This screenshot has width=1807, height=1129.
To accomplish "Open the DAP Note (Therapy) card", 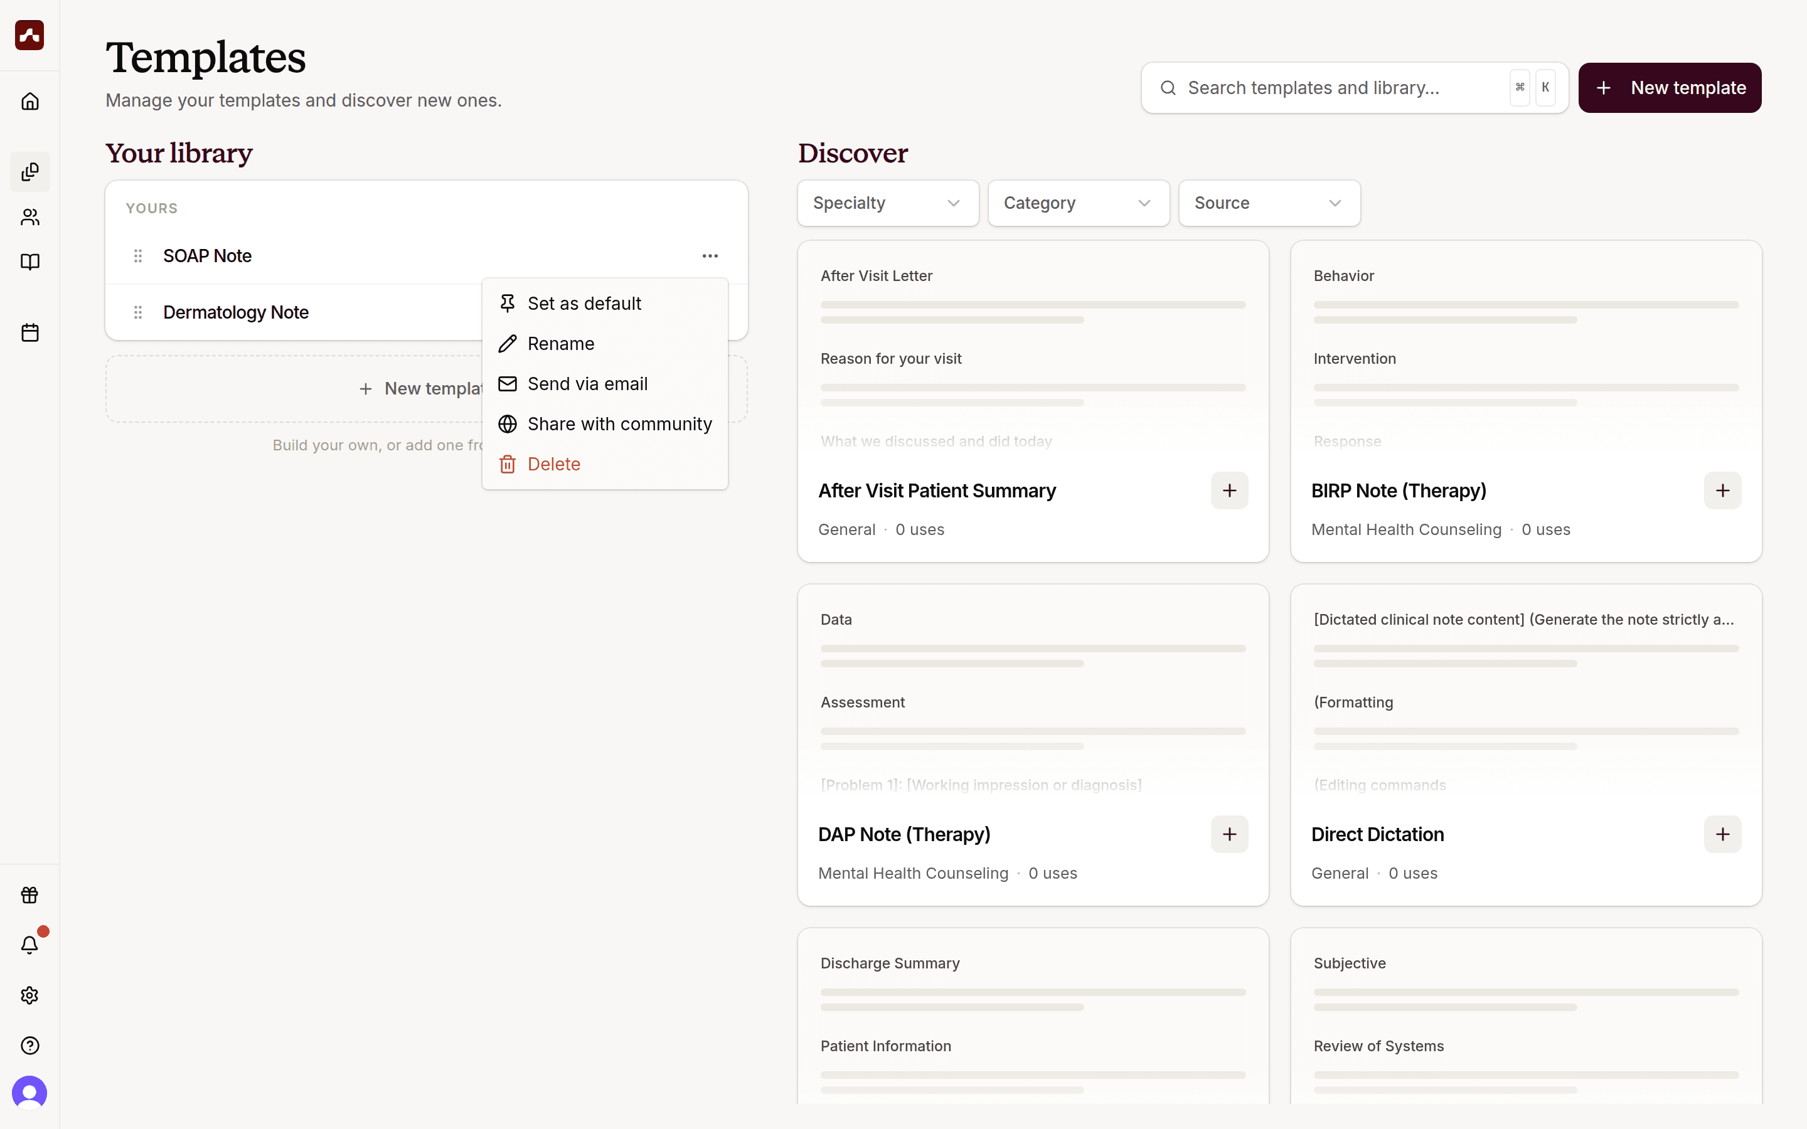I will [1033, 745].
